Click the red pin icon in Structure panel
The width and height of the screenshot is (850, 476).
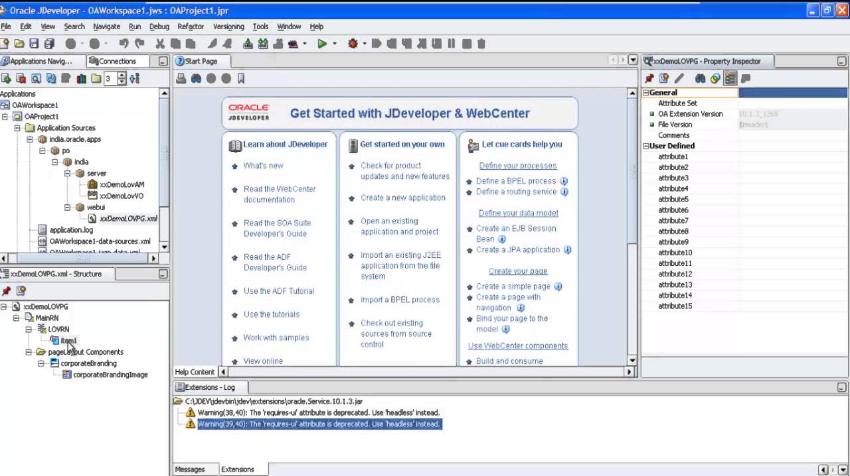pyautogui.click(x=6, y=290)
